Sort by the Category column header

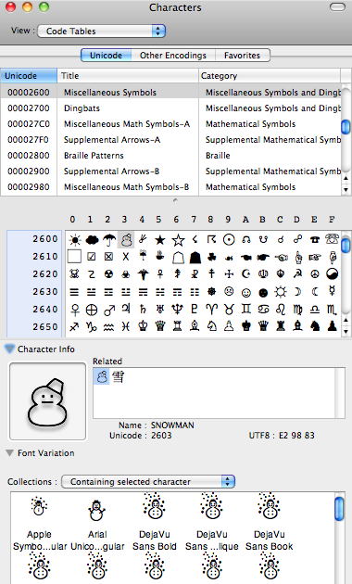(x=270, y=76)
